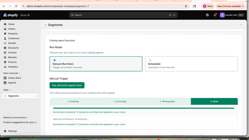The width and height of the screenshot is (249, 140).
Task: Expand the Apps section
Action: (7, 90)
